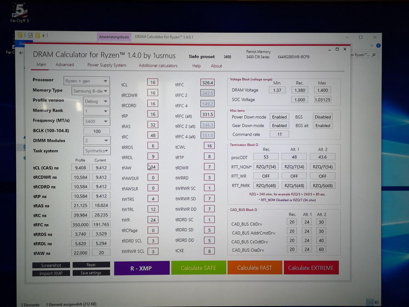Select the SOC Voltage Rec. field

[300, 100]
